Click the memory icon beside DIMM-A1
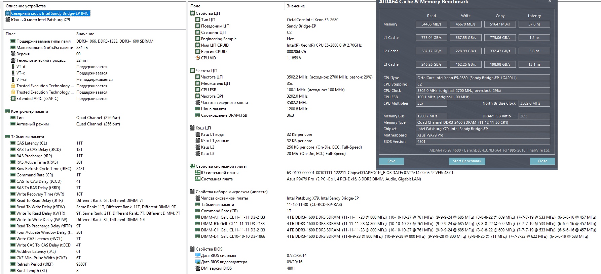This screenshot has height=274, width=601. [198, 217]
